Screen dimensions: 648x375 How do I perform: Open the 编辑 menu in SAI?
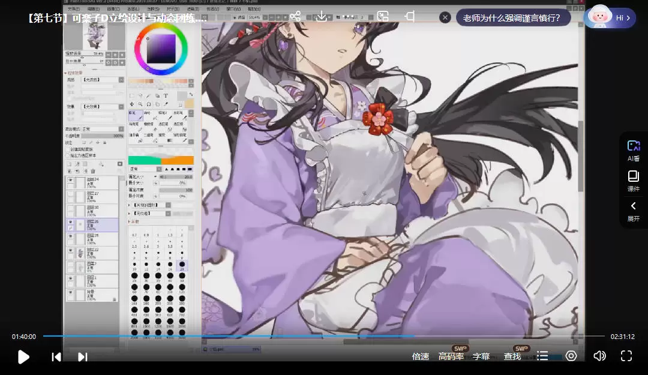[x=94, y=8]
